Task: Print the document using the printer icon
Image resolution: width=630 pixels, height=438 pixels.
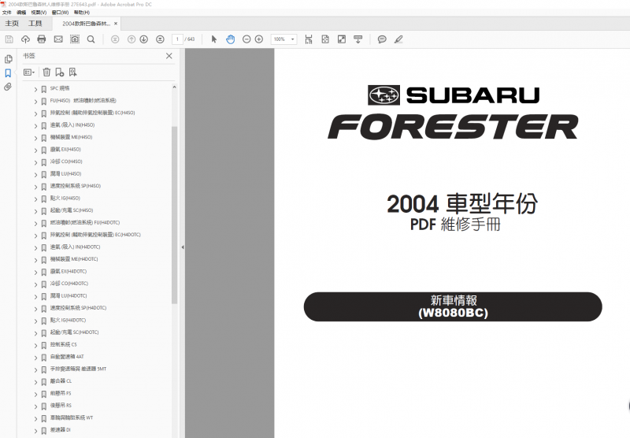Action: [42, 39]
